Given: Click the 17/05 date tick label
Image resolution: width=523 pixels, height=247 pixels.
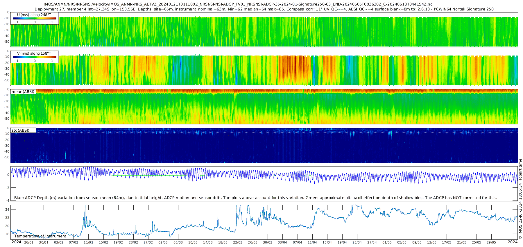Looking at the screenshot, I should [447, 242].
